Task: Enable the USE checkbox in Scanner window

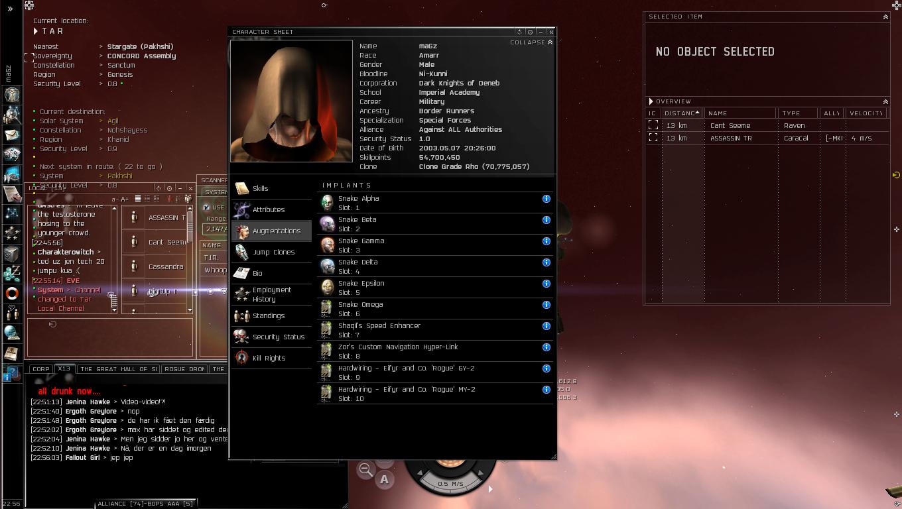Action: [x=207, y=207]
